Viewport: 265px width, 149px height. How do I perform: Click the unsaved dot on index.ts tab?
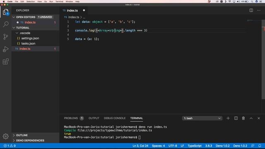point(84,10)
